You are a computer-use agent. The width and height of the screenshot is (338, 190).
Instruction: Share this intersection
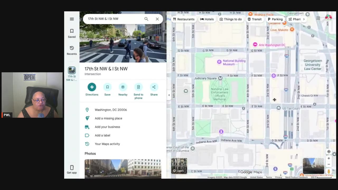click(154, 89)
